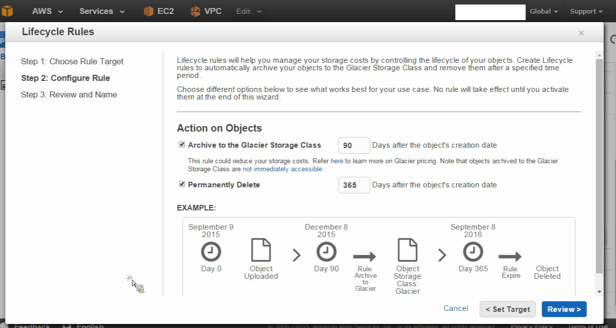Open the EC2 service shortcut icon
The height and width of the screenshot is (328, 616).
(149, 11)
